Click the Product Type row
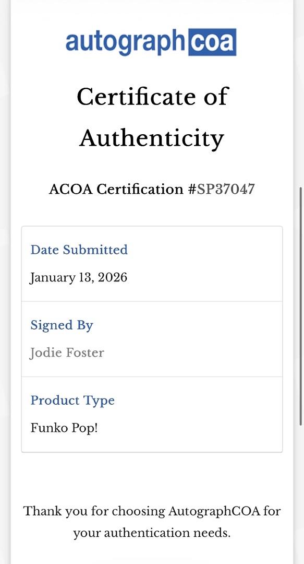The width and height of the screenshot is (304, 564). (x=152, y=414)
